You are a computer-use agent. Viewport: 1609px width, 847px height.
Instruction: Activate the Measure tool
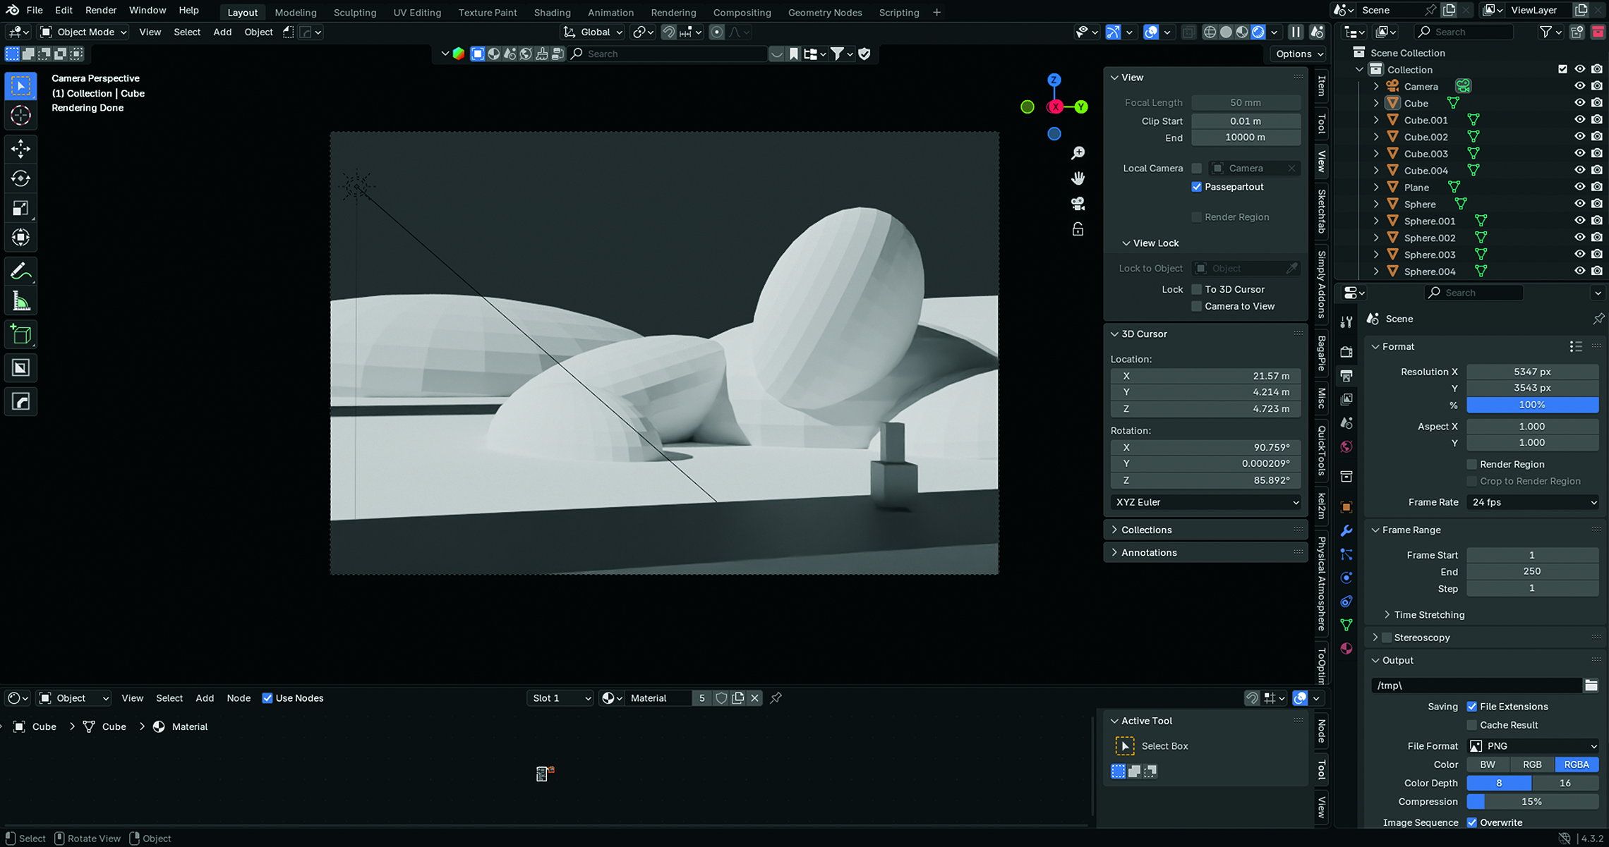click(x=20, y=300)
